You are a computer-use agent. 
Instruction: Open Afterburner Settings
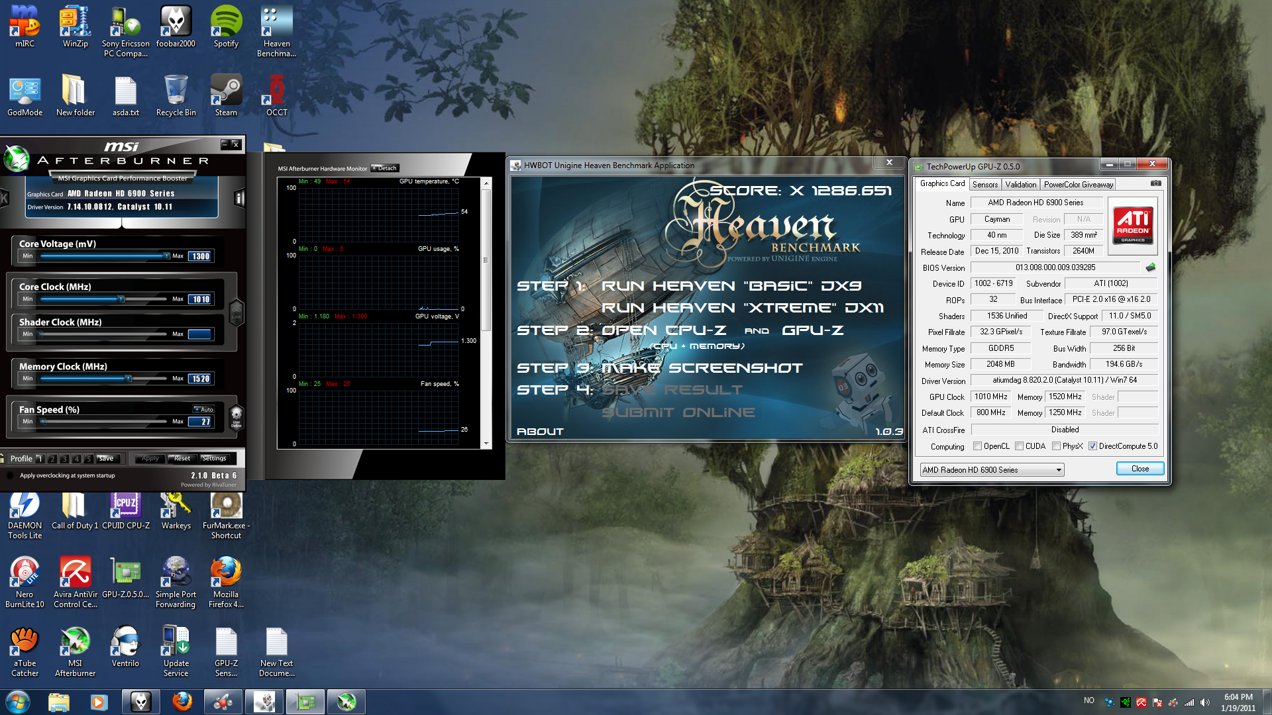pyautogui.click(x=214, y=459)
